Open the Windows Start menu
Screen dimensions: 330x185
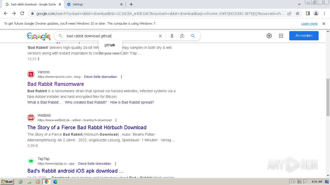(x=7, y=181)
